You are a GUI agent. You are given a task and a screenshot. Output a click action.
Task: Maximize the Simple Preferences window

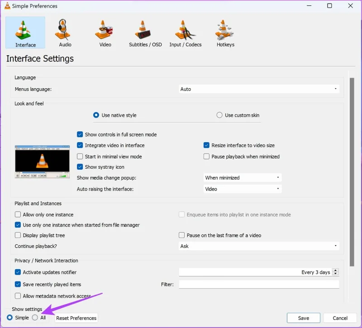[x=329, y=6]
